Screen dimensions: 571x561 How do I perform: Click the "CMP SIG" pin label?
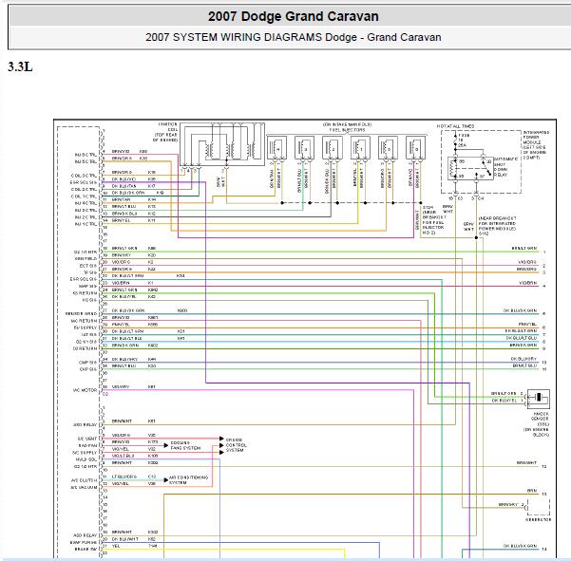pyautogui.click(x=87, y=363)
